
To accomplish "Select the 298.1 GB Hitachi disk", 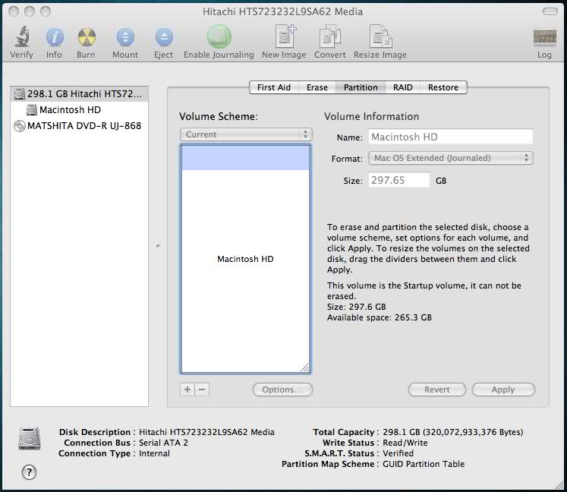I will (79, 93).
